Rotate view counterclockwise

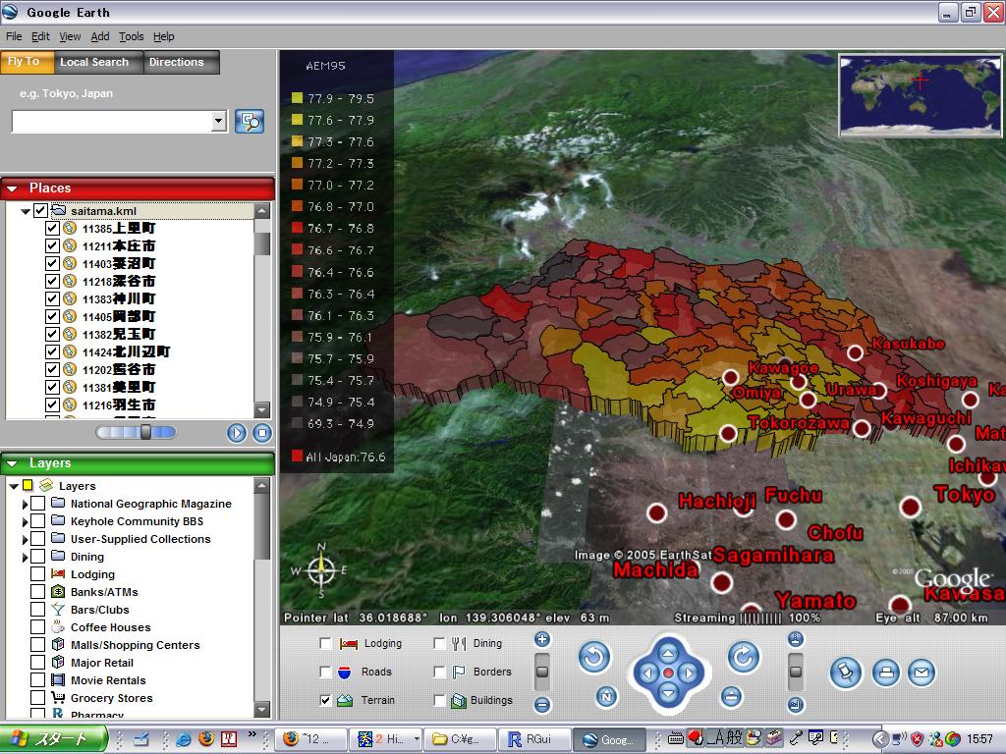pyautogui.click(x=594, y=657)
